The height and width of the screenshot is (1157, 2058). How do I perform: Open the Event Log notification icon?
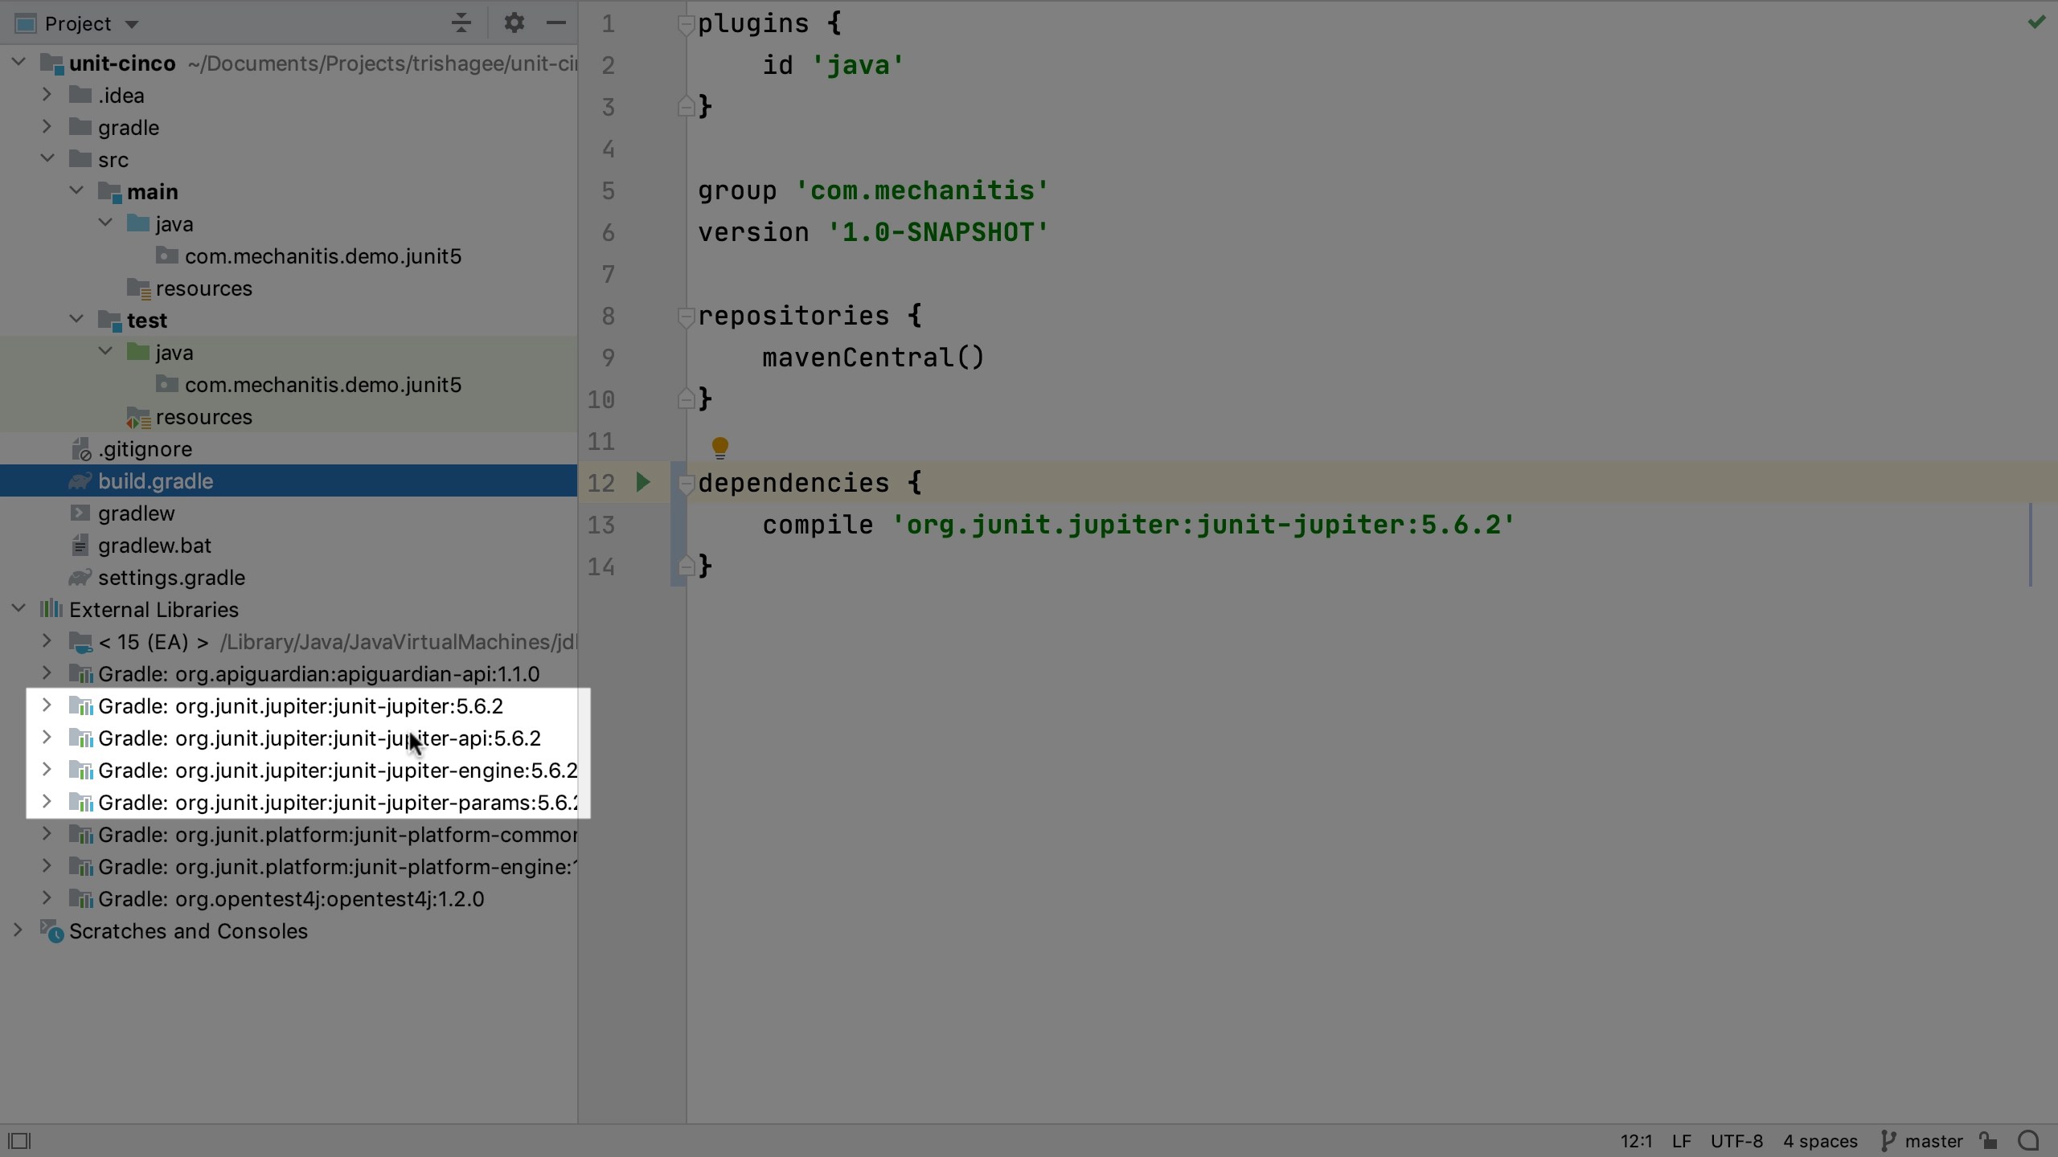(2028, 1140)
